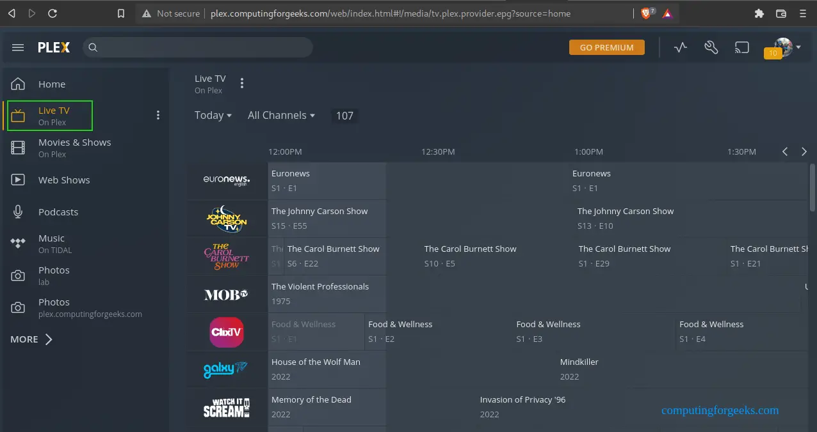Open the Activity pulse icon

[680, 47]
